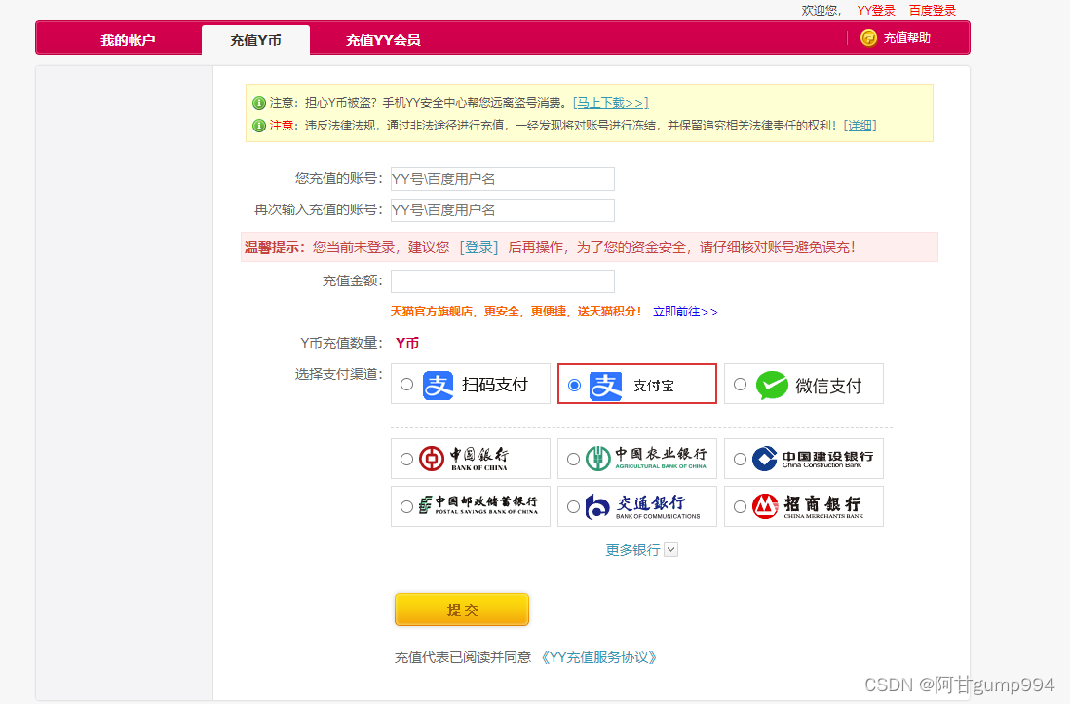
Task: Focus the 再次输入充值的账号 input field
Action: click(502, 210)
